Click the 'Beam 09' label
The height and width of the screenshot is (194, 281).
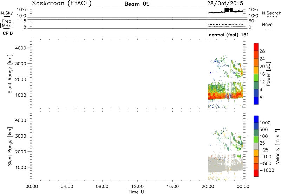click(x=137, y=4)
